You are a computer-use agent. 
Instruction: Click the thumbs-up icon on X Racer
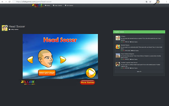121,42
